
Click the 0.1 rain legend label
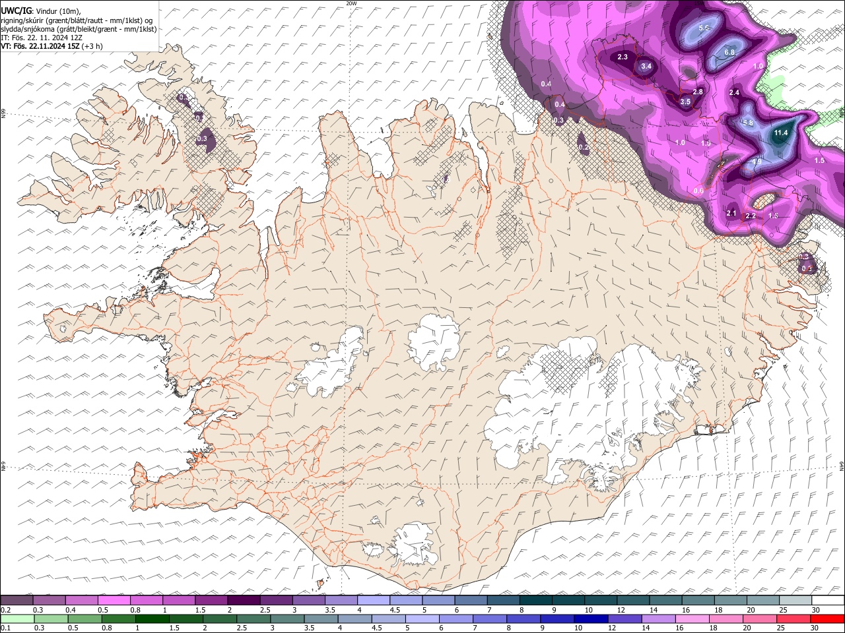[5, 628]
